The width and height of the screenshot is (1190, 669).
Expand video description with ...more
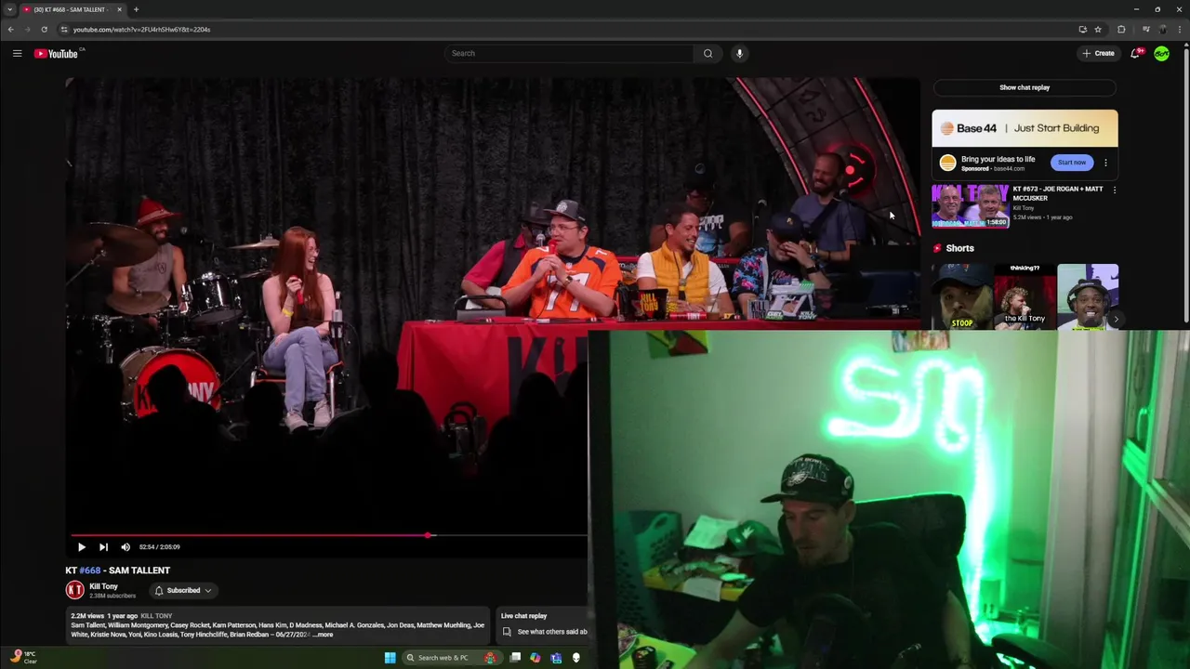click(323, 635)
